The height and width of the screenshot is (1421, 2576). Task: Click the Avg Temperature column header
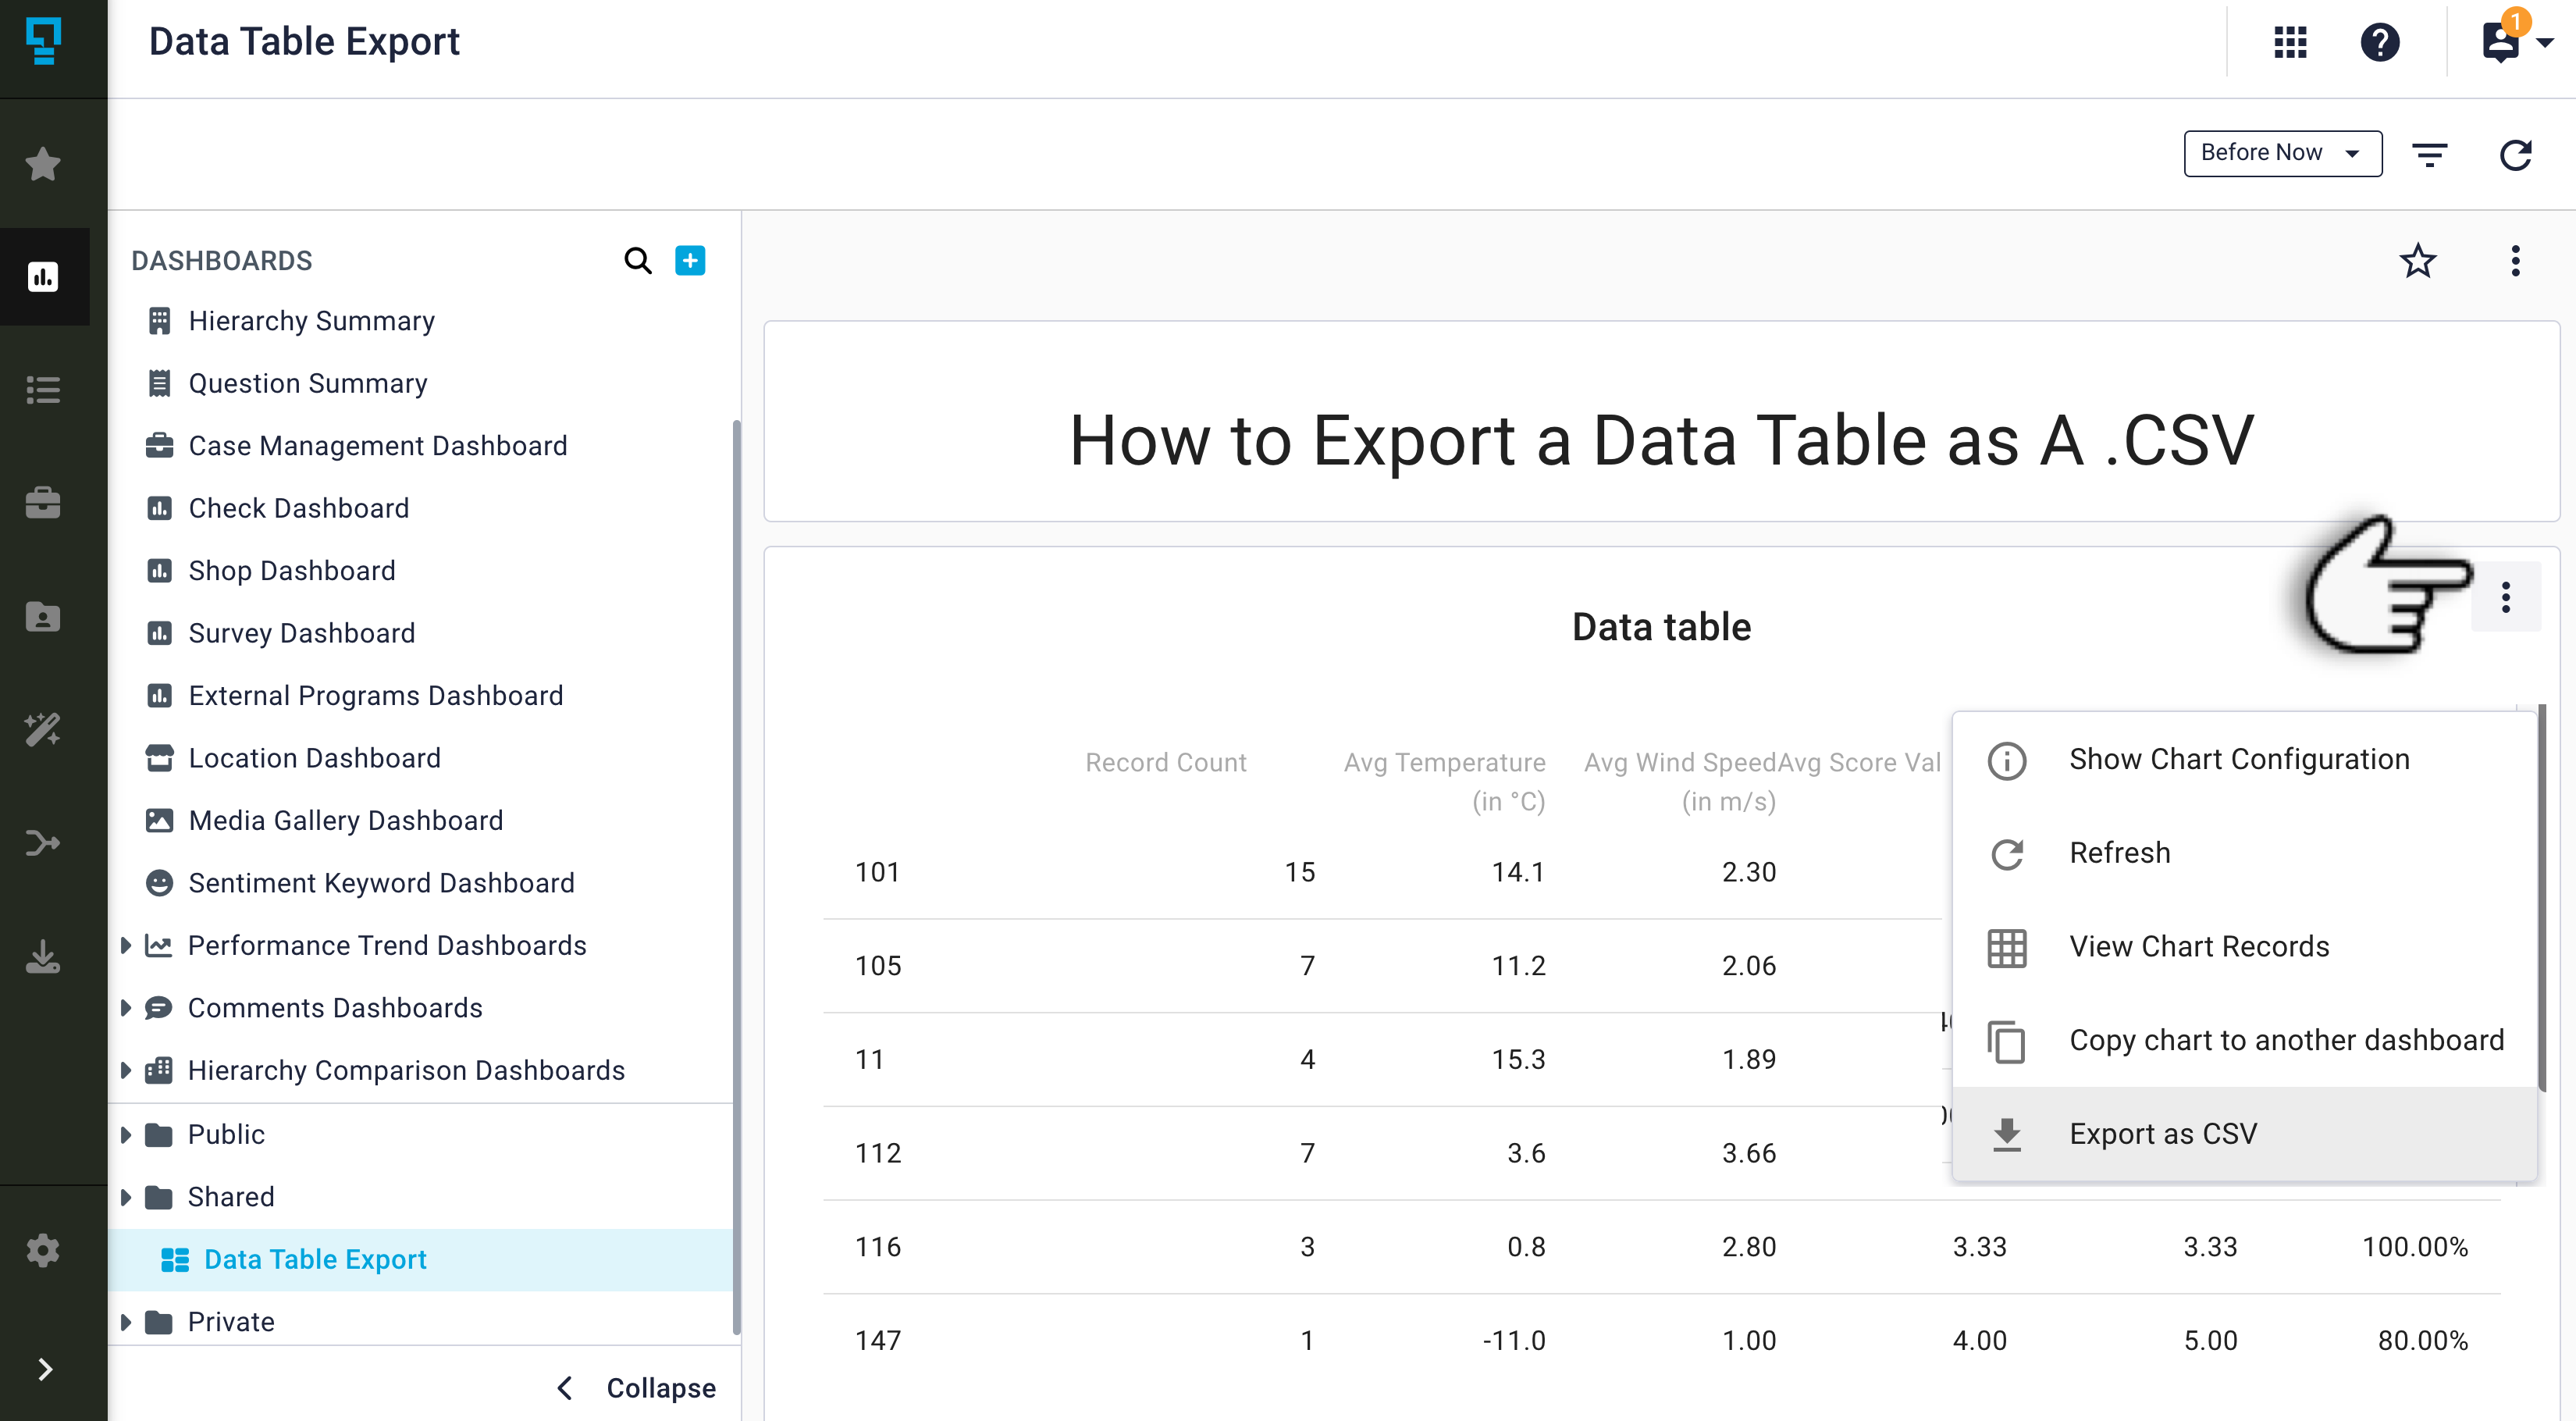point(1444,781)
